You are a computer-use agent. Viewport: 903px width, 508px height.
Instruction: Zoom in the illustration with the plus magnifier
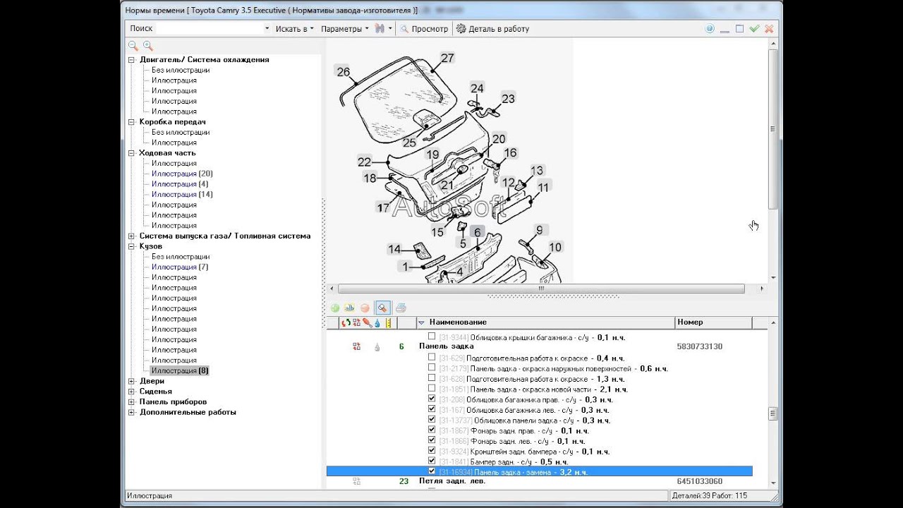click(x=148, y=46)
